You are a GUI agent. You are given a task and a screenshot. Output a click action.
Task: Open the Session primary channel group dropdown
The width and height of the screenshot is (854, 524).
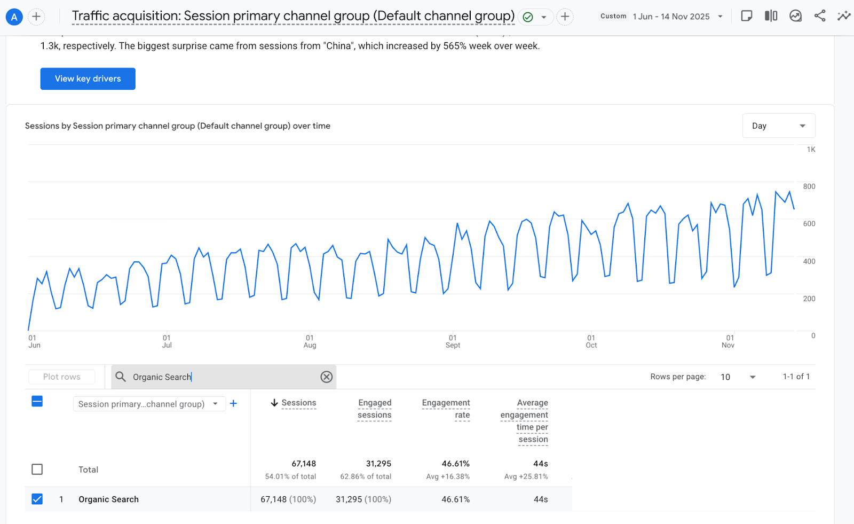point(148,404)
